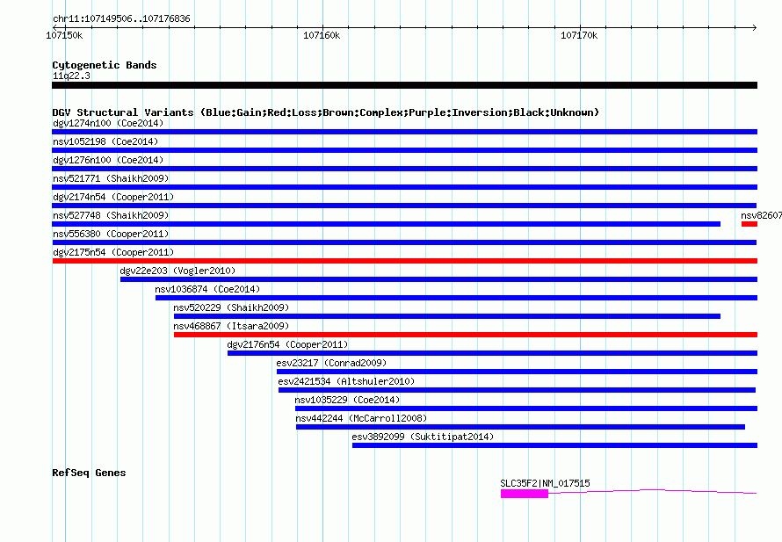The image size is (782, 542).
Task: Click the Cytogenetic Bands track title
Action: (x=105, y=65)
